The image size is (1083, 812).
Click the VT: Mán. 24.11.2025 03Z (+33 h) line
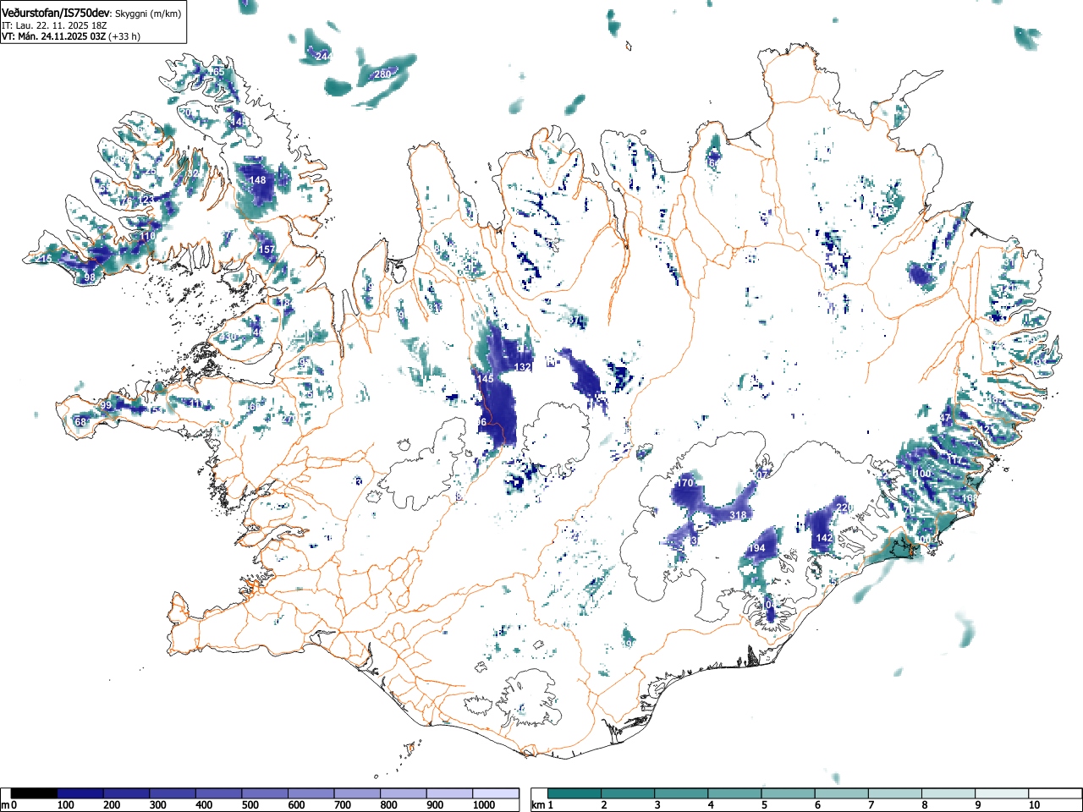coord(71,36)
